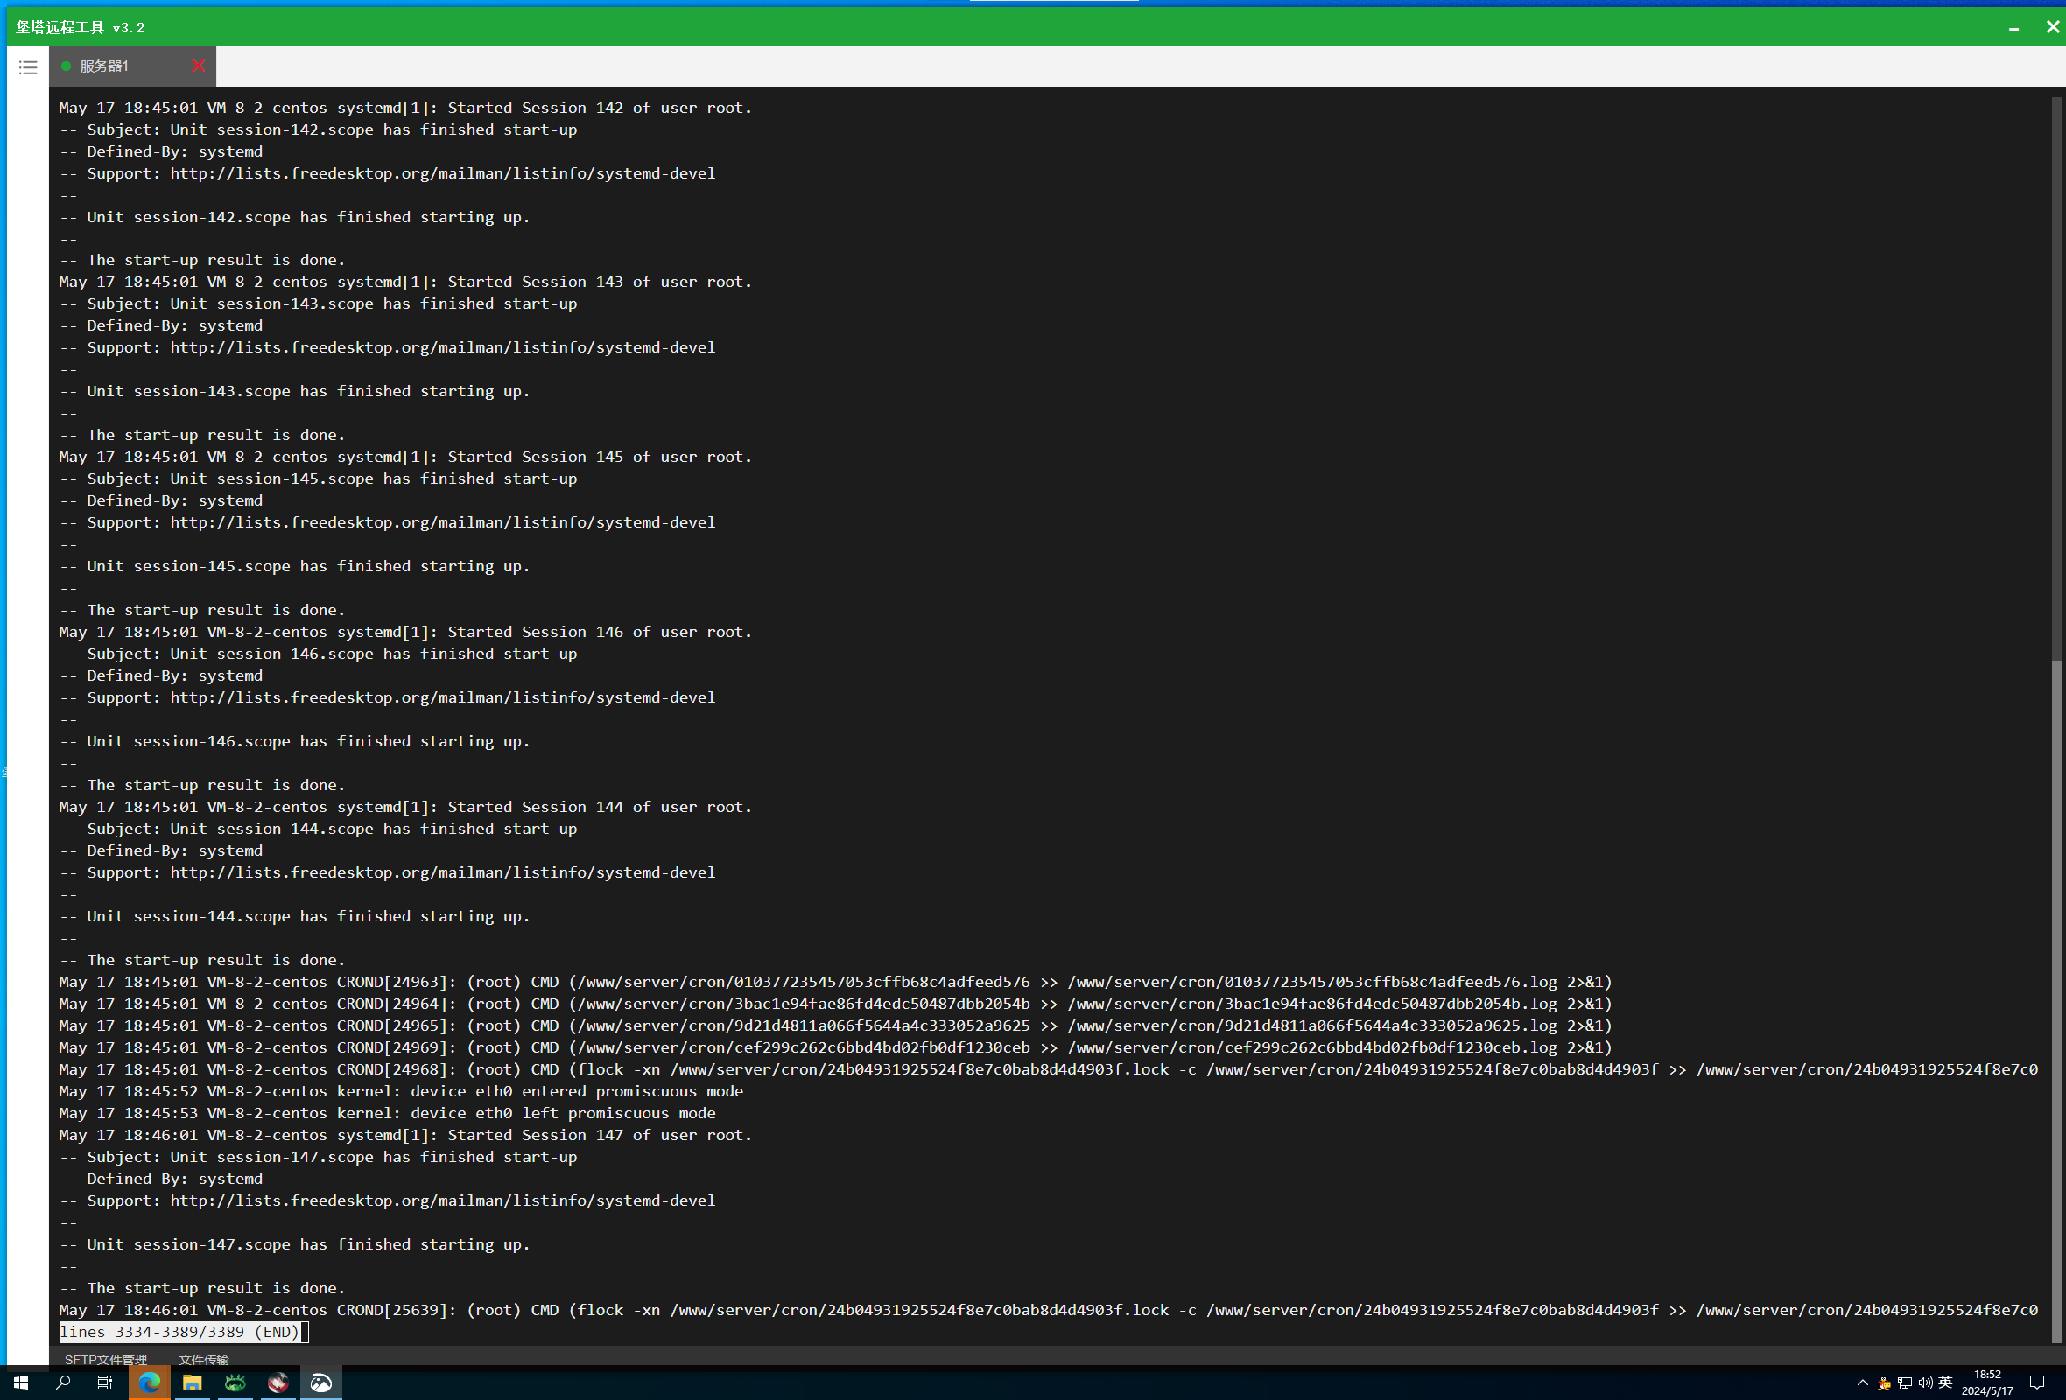The height and width of the screenshot is (1400, 2066).
Task: Open volume control speaker icon
Action: 1925,1382
